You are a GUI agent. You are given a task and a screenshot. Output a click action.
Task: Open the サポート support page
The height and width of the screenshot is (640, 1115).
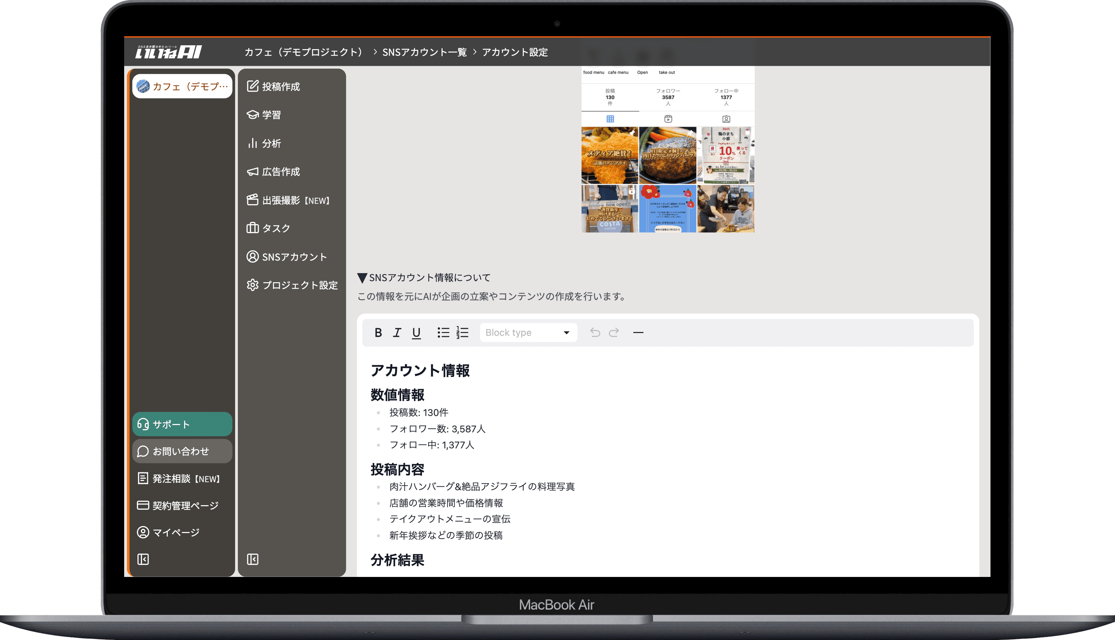point(182,424)
